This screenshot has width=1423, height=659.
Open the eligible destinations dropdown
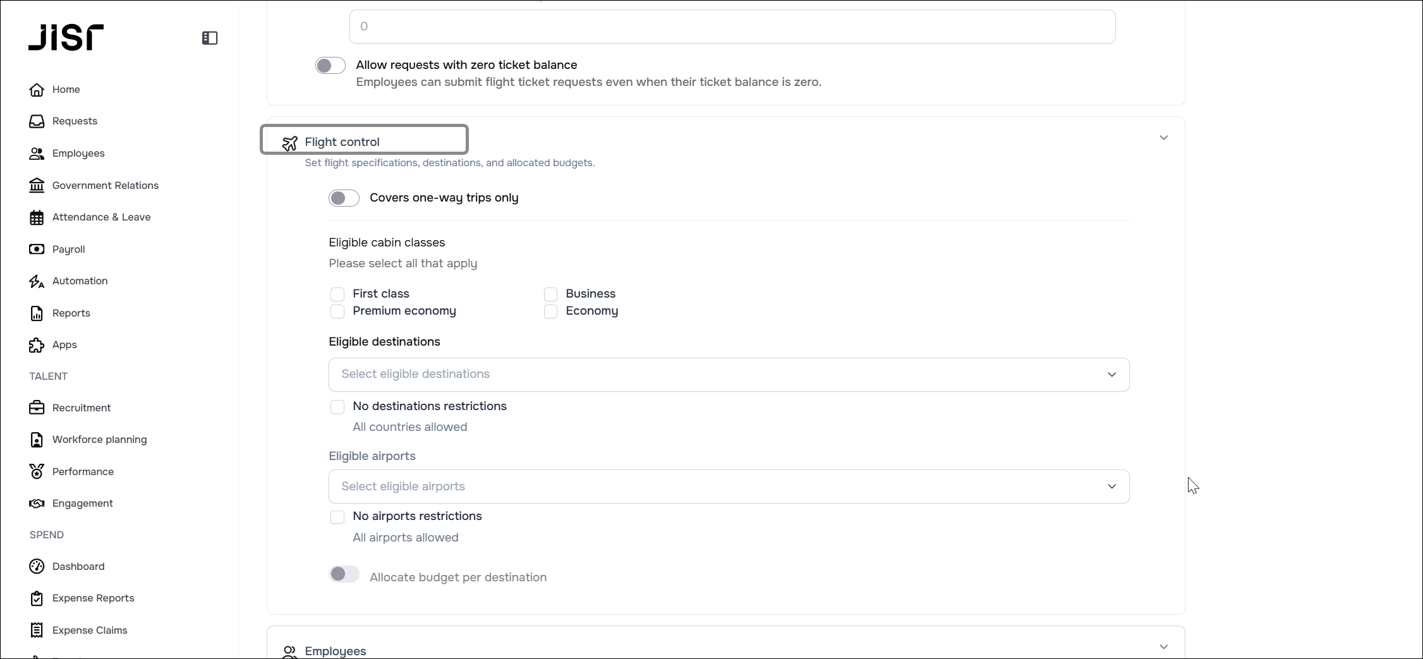729,375
